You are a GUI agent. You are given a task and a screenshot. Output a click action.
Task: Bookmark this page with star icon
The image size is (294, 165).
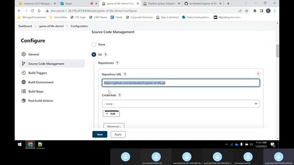(247, 11)
